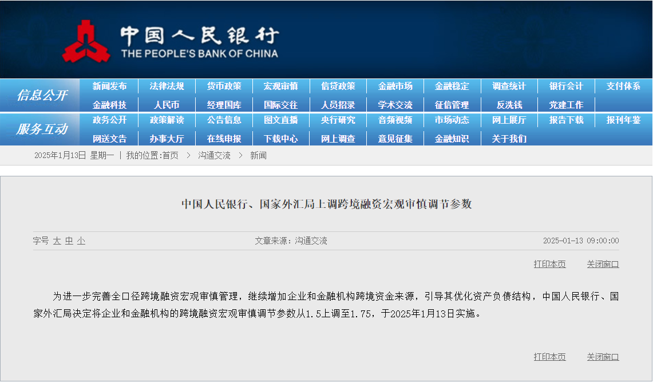653x382 pixels.
Task: Set font size to large (大)
Action: [x=57, y=241]
